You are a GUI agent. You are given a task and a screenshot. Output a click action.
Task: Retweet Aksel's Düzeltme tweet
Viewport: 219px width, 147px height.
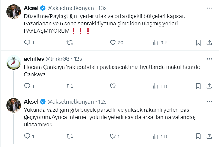point(70,43)
